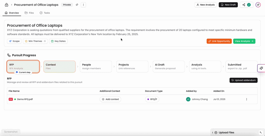Select the Context step in Pursuit Progress
265x136 pixels.
tap(60, 67)
